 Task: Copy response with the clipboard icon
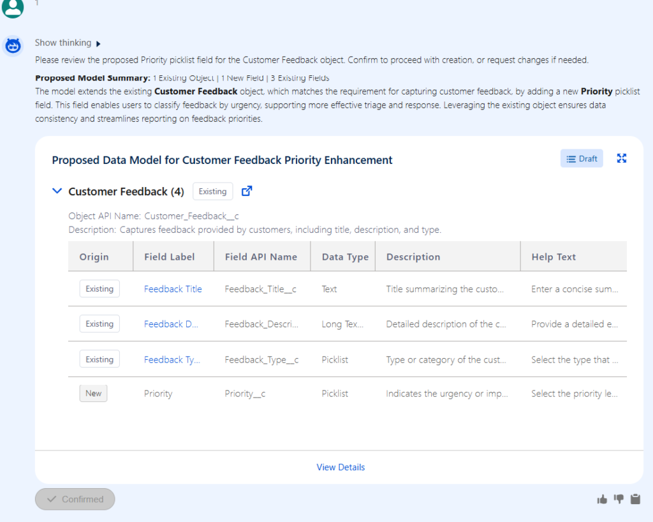pyautogui.click(x=635, y=499)
